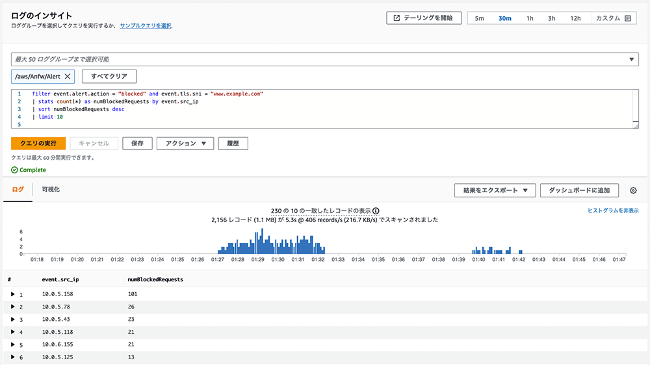650x365 pixels.
Task: Open the アクション dropdown menu
Action: pos(185,144)
